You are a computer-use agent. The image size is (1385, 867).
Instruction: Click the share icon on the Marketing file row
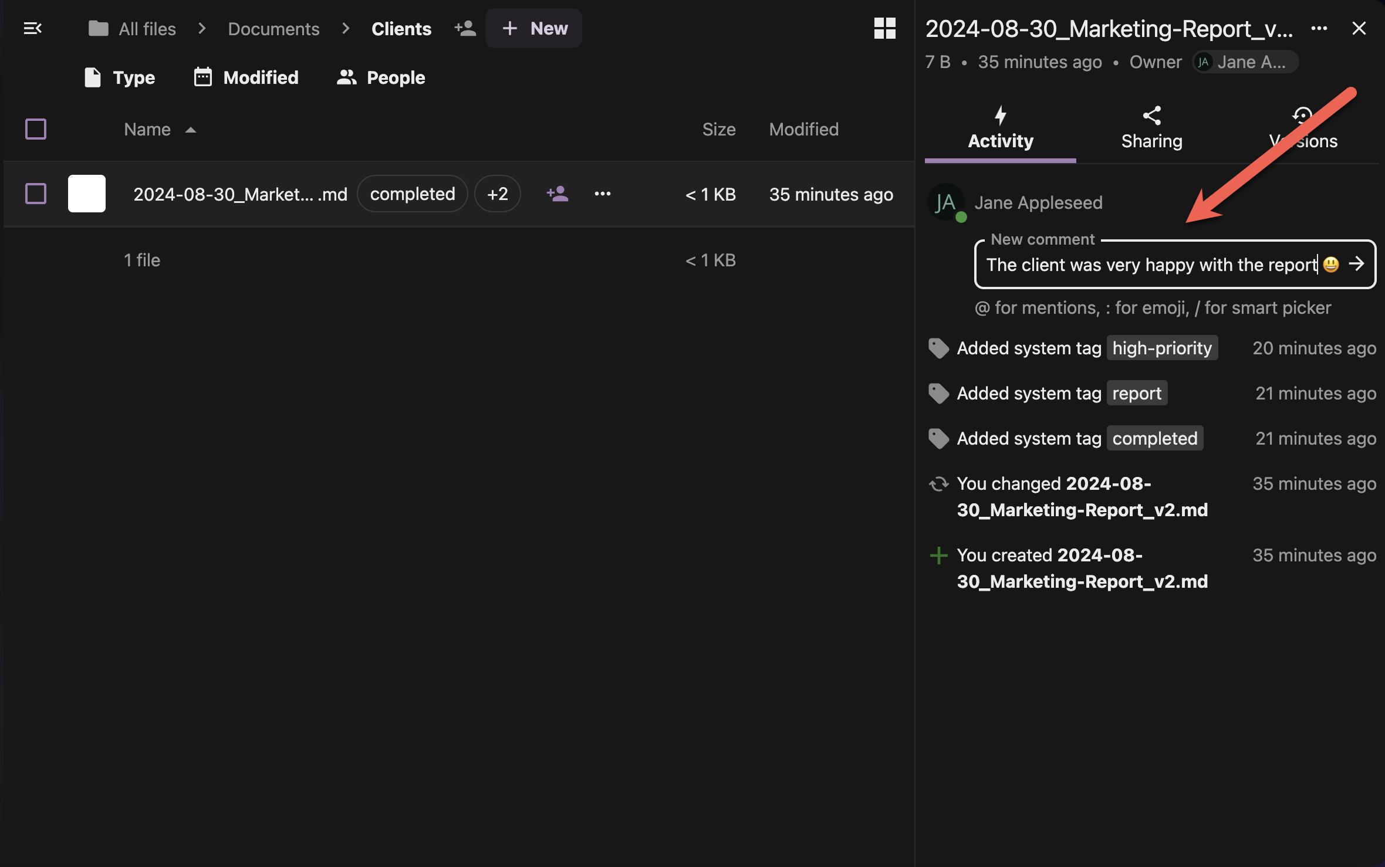coord(557,194)
